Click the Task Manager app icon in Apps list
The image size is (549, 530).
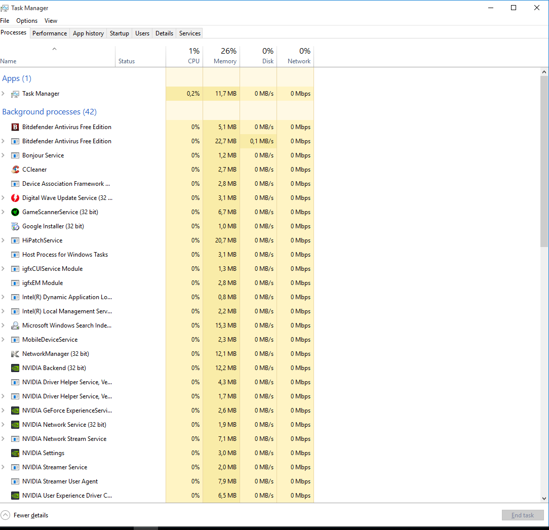click(x=15, y=94)
